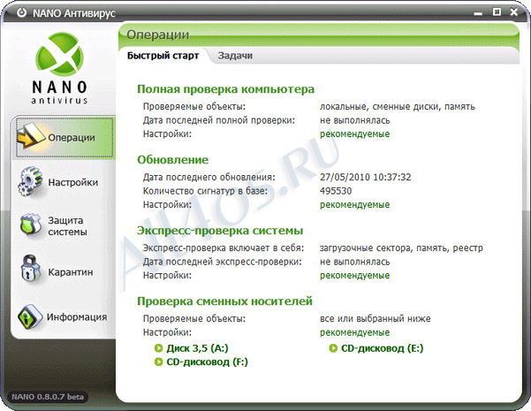This screenshot has height=411, width=531.
Task: Click the NANO antivirus logo
Action: coord(60,68)
